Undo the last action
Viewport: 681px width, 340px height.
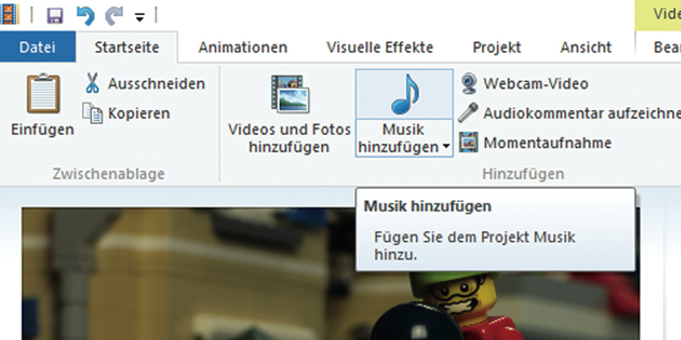click(x=85, y=14)
